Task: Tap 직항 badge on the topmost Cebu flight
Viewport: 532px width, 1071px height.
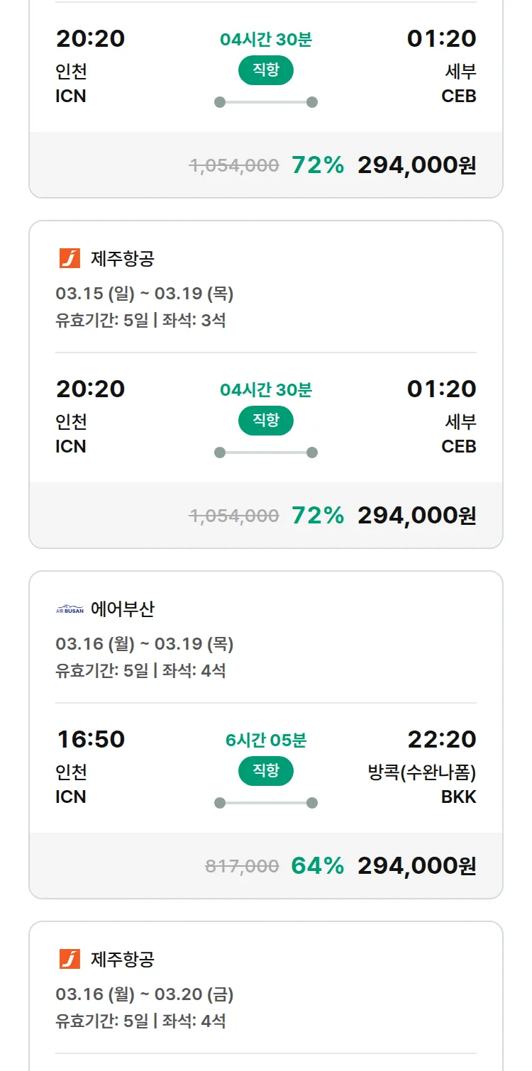Action: (266, 70)
